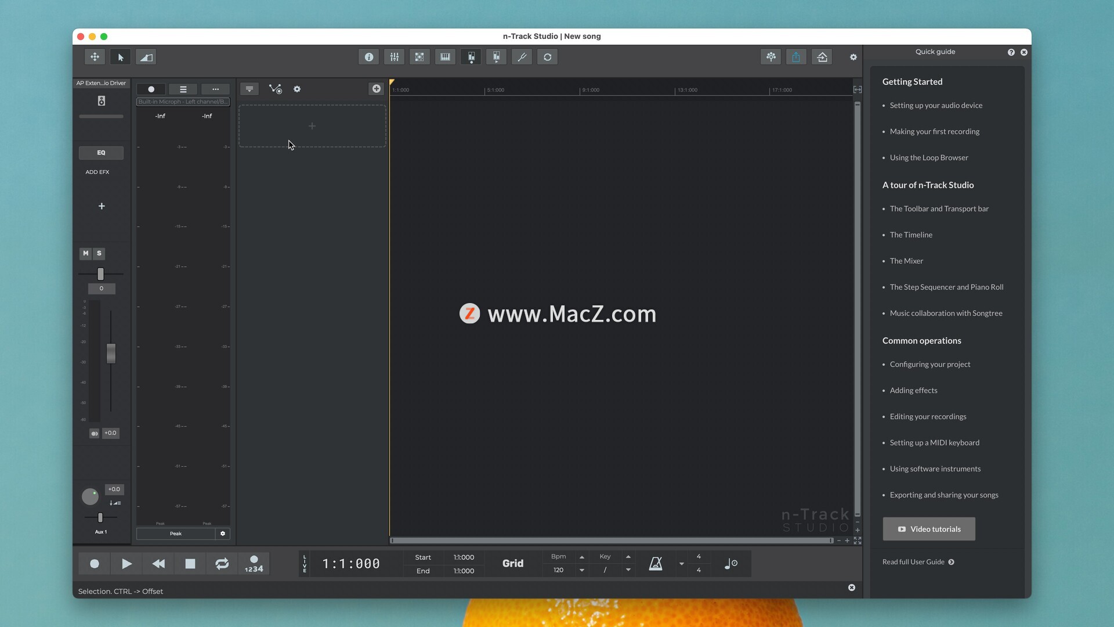Open the tuner fork icon

point(522,57)
